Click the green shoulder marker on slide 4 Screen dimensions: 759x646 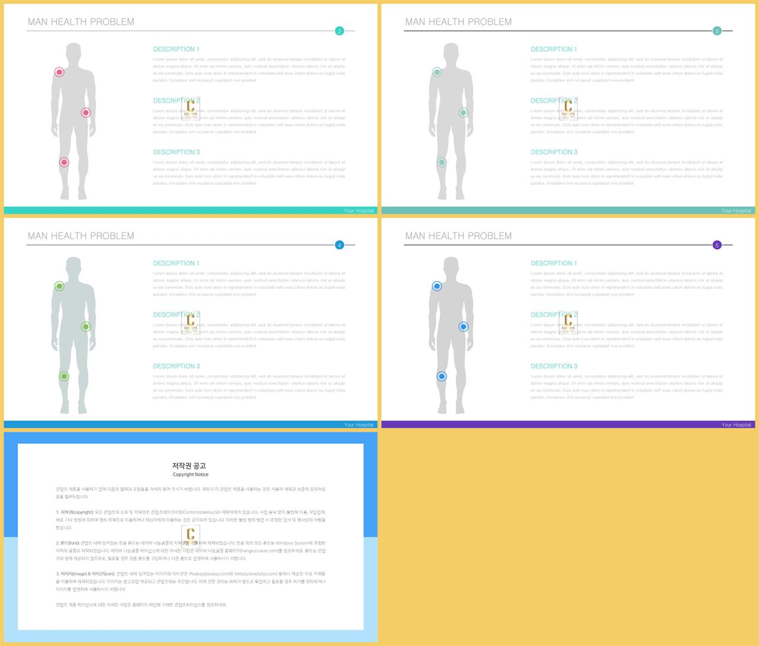pyautogui.click(x=59, y=287)
